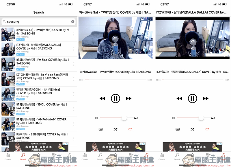Open ITZY DALLA DALLA thumbnail in list
Viewport: 231px width, 167px height.
pyautogui.click(x=8, y=49)
